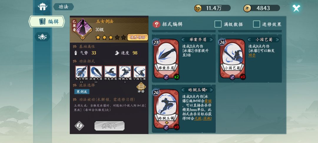This screenshot has height=143, width=318.
Task: Open the pavilion home icon
Action: (43, 7)
